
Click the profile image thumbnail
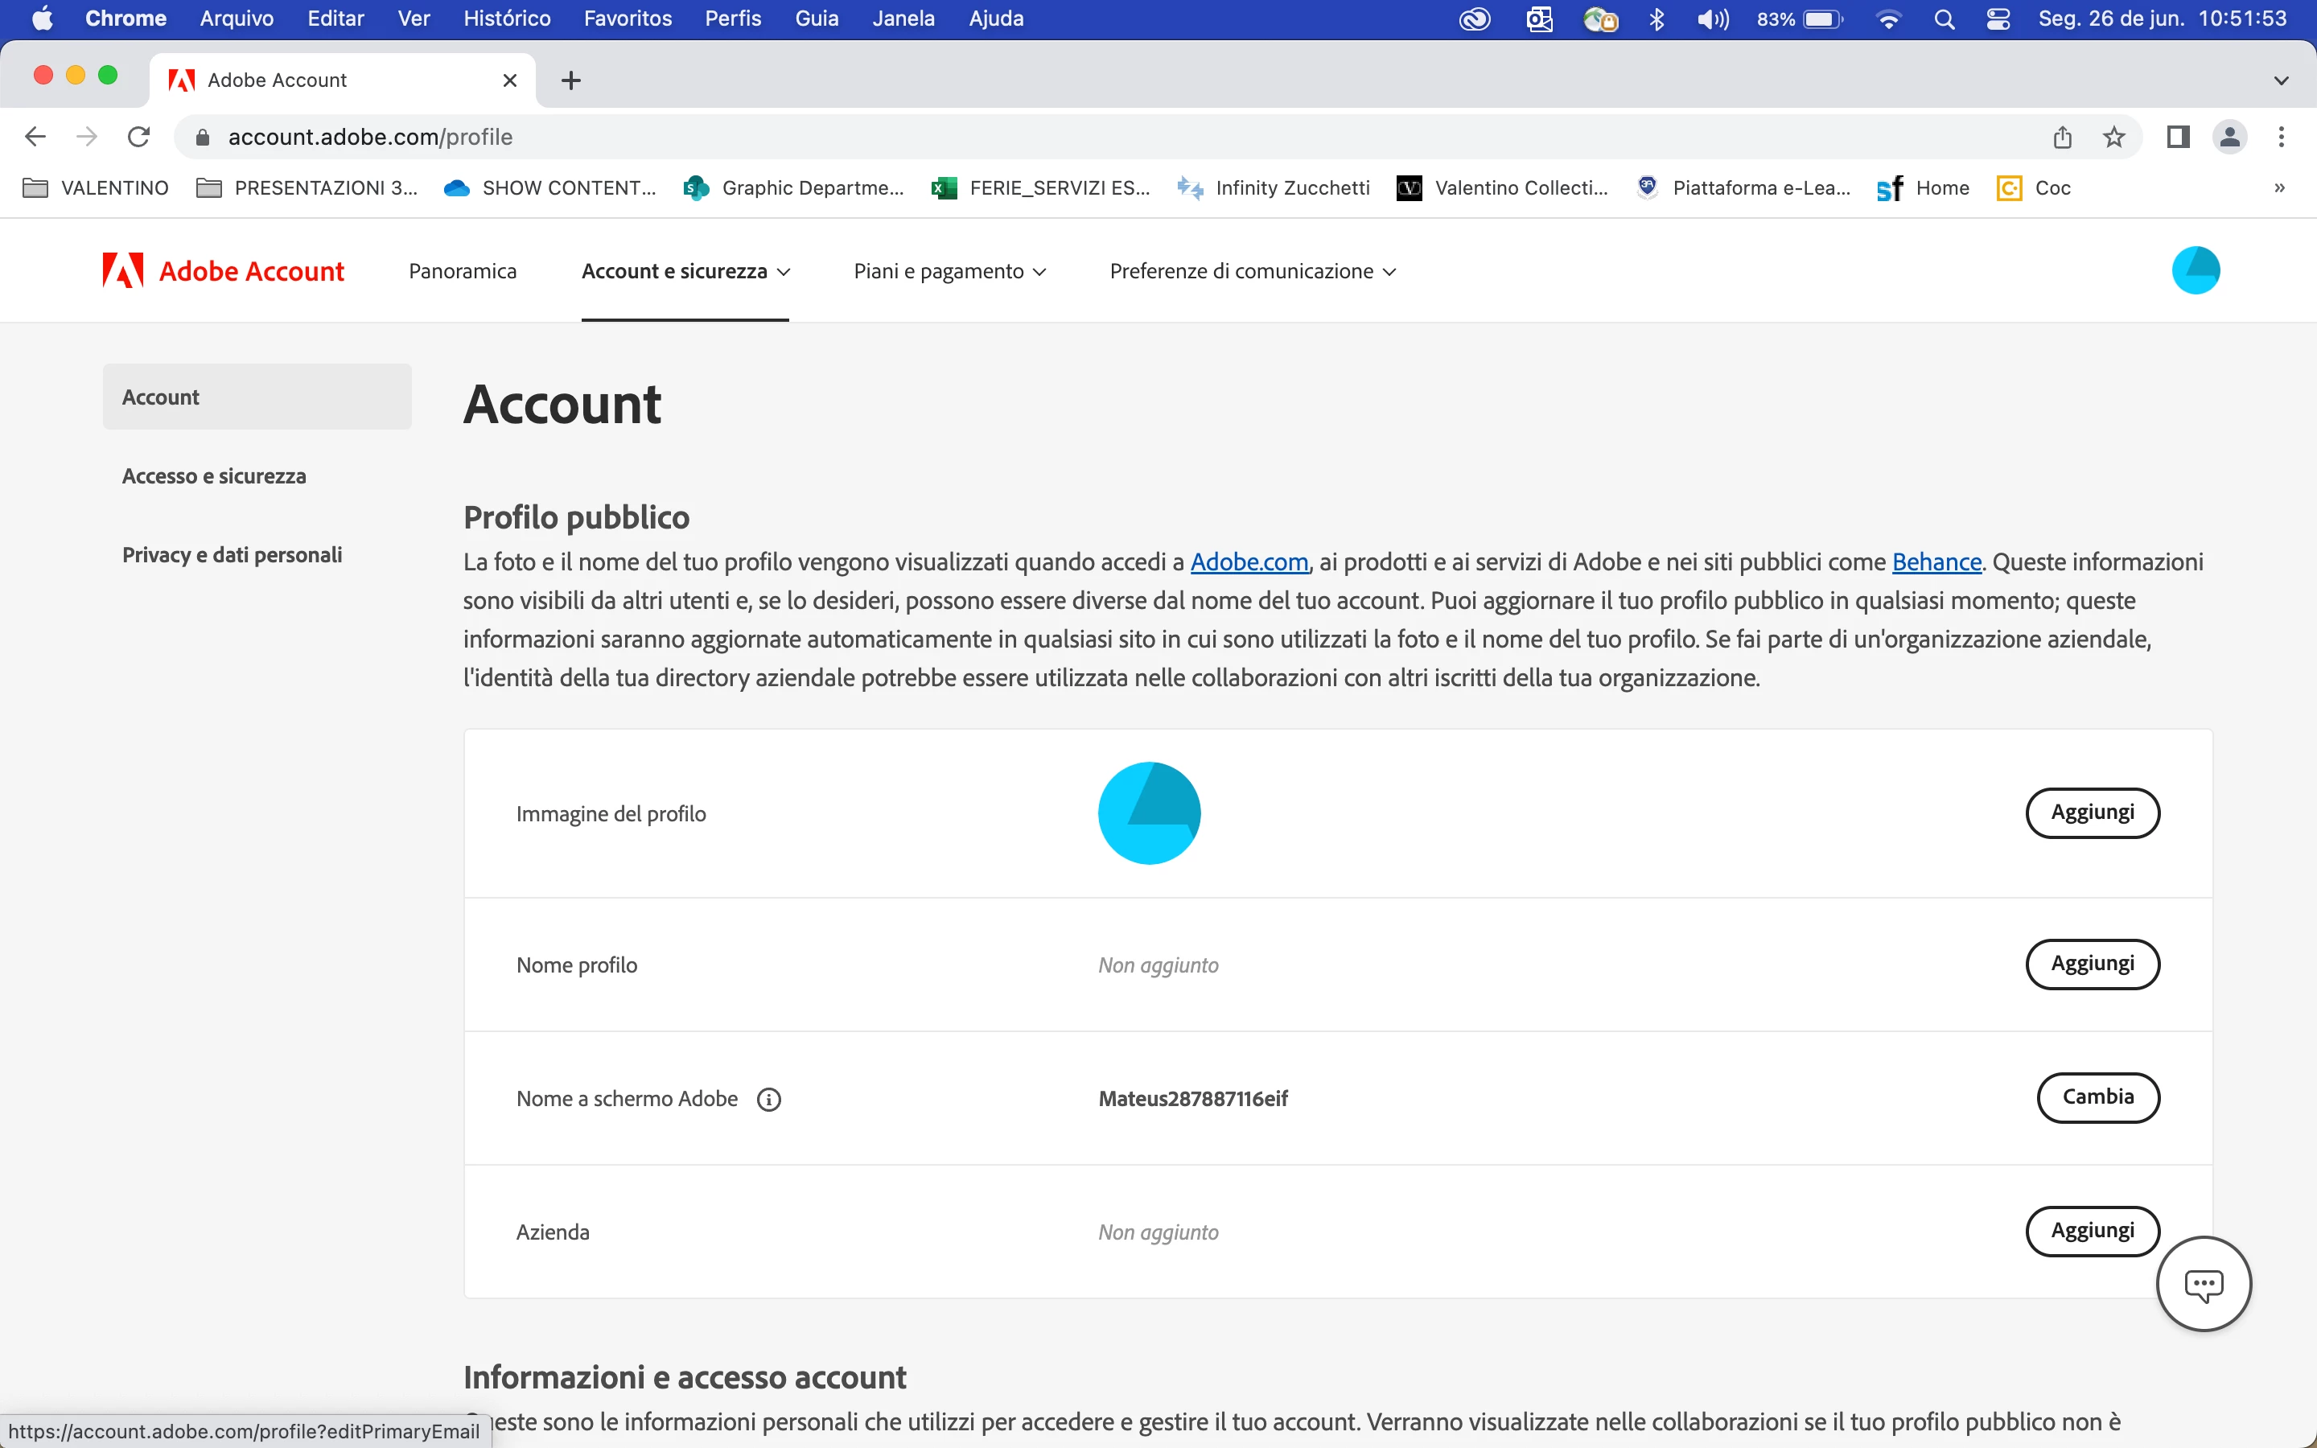pos(1149,813)
